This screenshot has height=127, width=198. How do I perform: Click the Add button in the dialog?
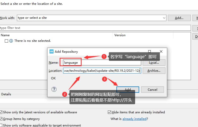pyautogui.click(x=128, y=89)
